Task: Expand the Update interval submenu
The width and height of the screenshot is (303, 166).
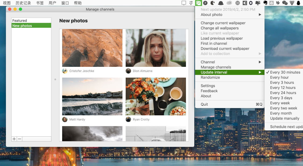Action: [230, 72]
